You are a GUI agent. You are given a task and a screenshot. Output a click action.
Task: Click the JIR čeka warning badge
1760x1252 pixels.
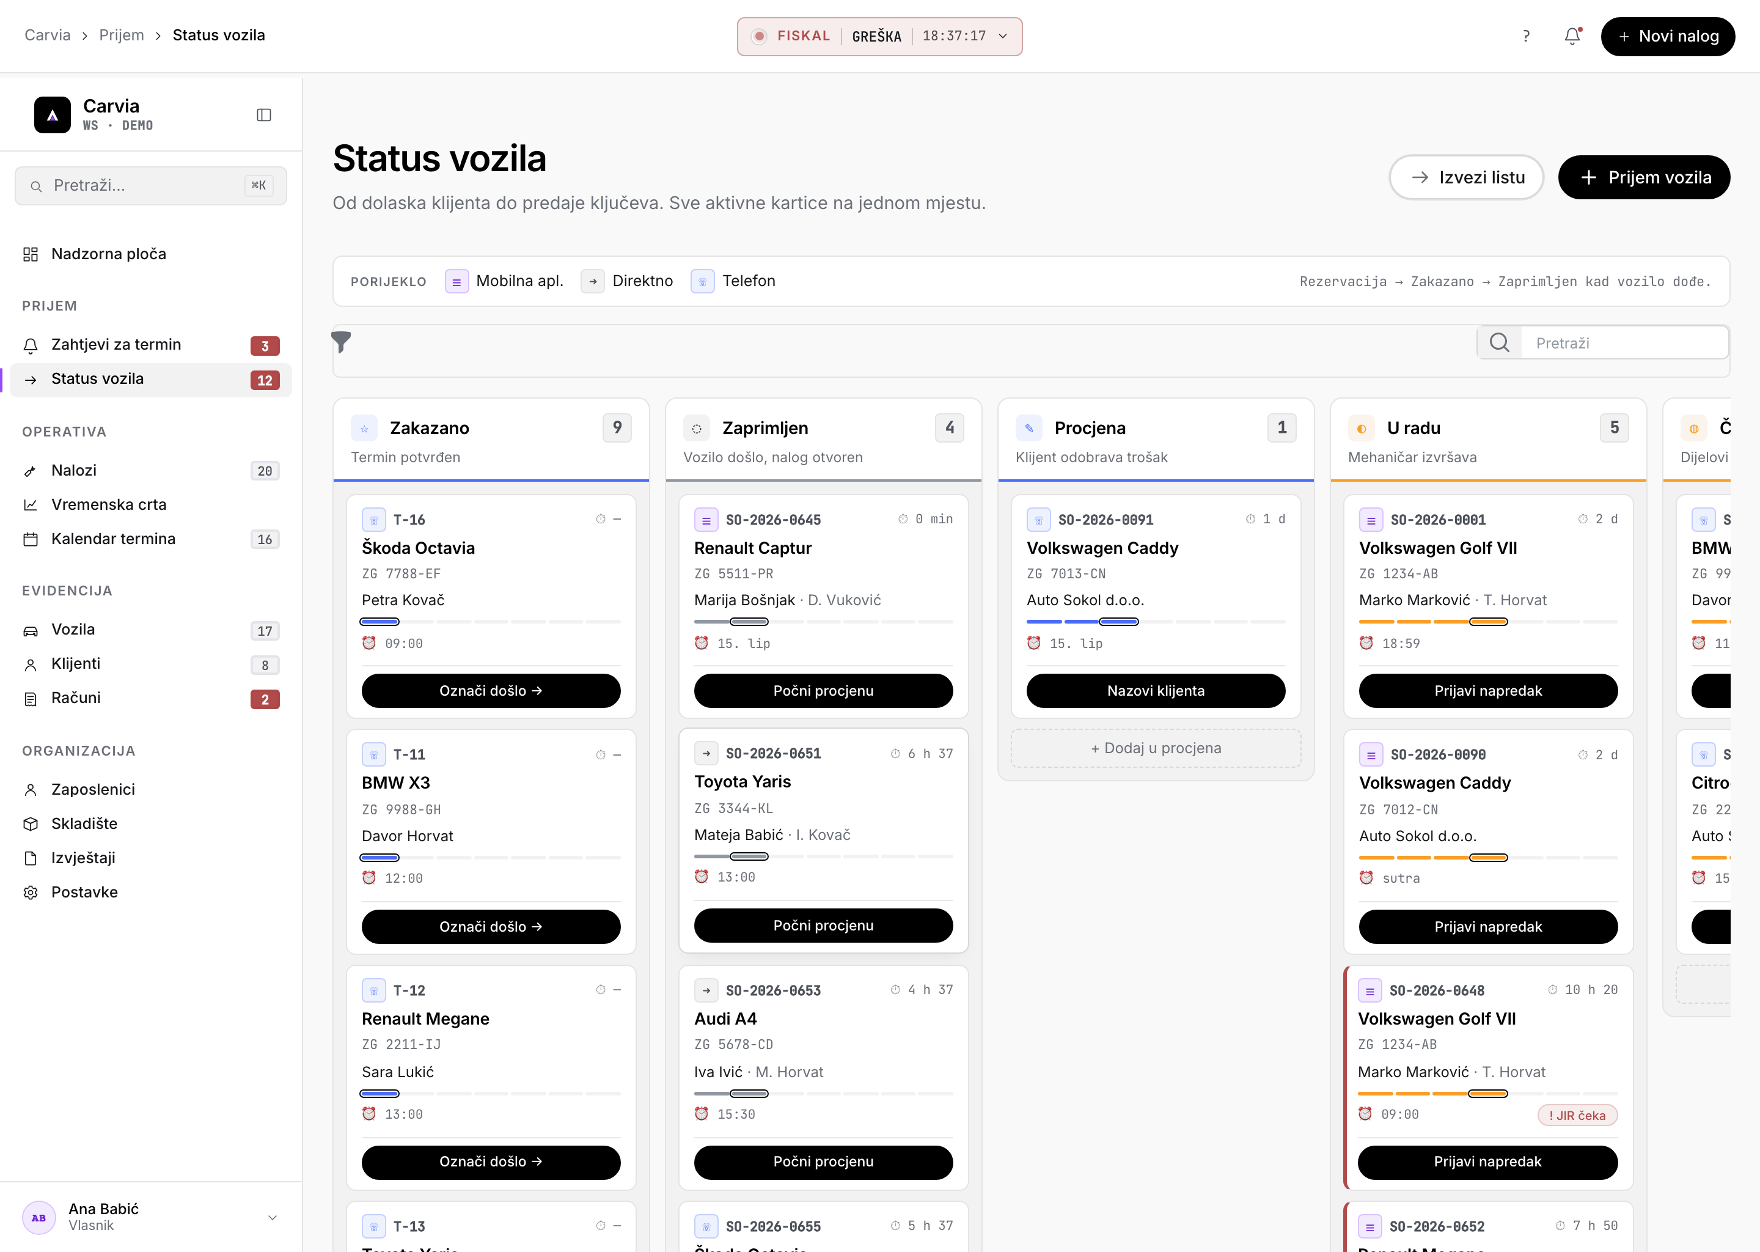(x=1577, y=1115)
